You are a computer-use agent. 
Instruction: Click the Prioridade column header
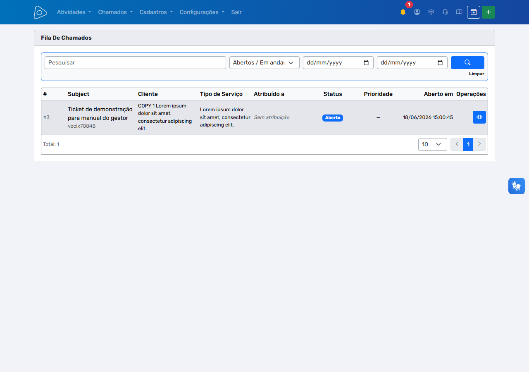click(x=378, y=94)
